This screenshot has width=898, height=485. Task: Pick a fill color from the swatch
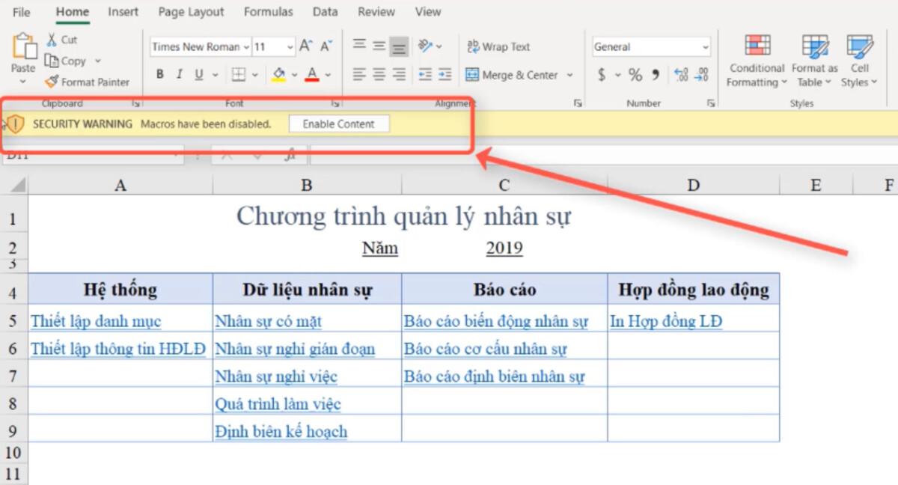click(277, 75)
